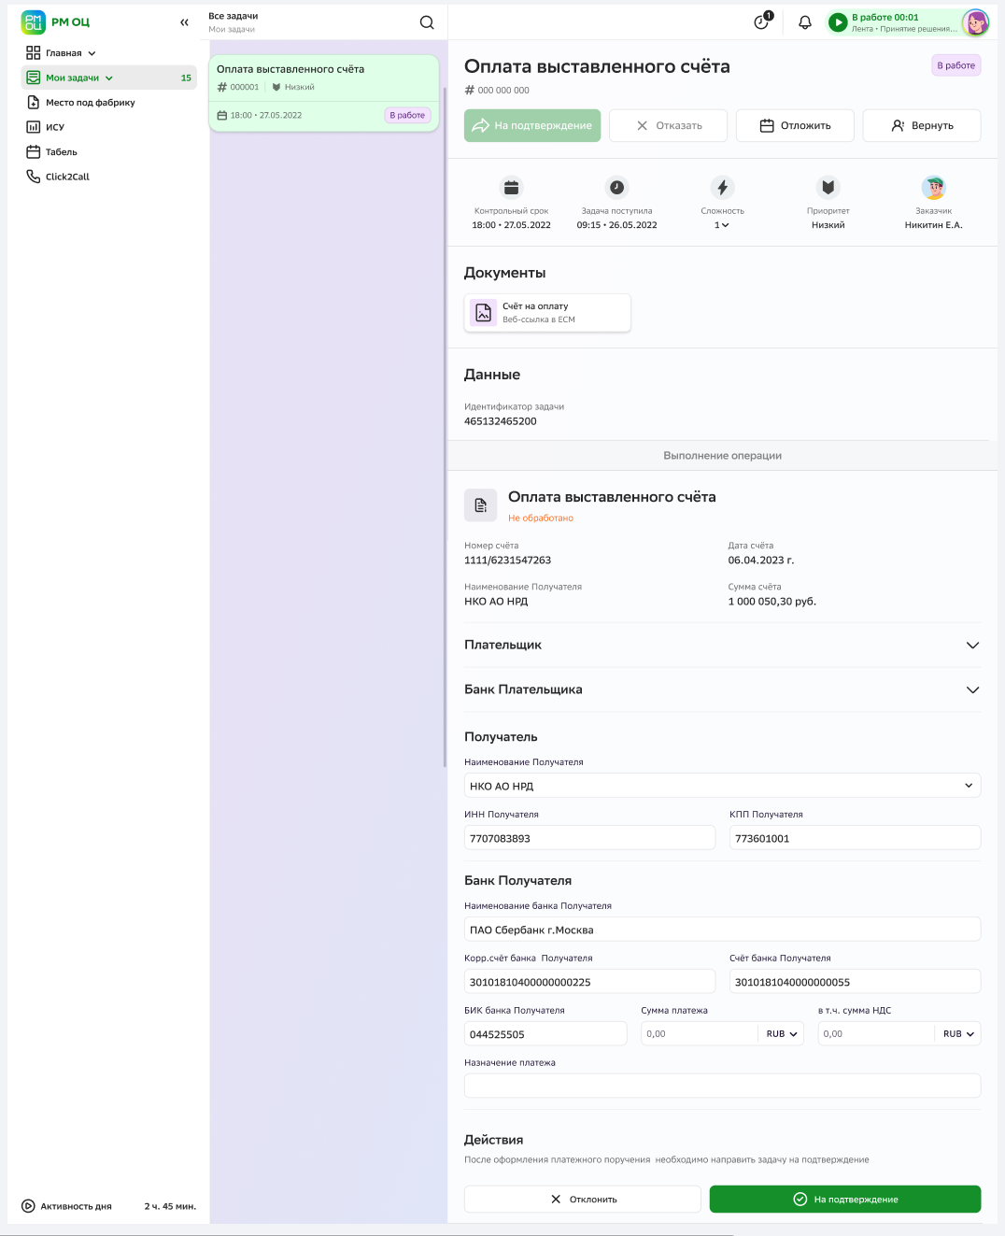This screenshot has height=1236, width=1005.
Task: Expand the Плательщик section
Action: 972,646
